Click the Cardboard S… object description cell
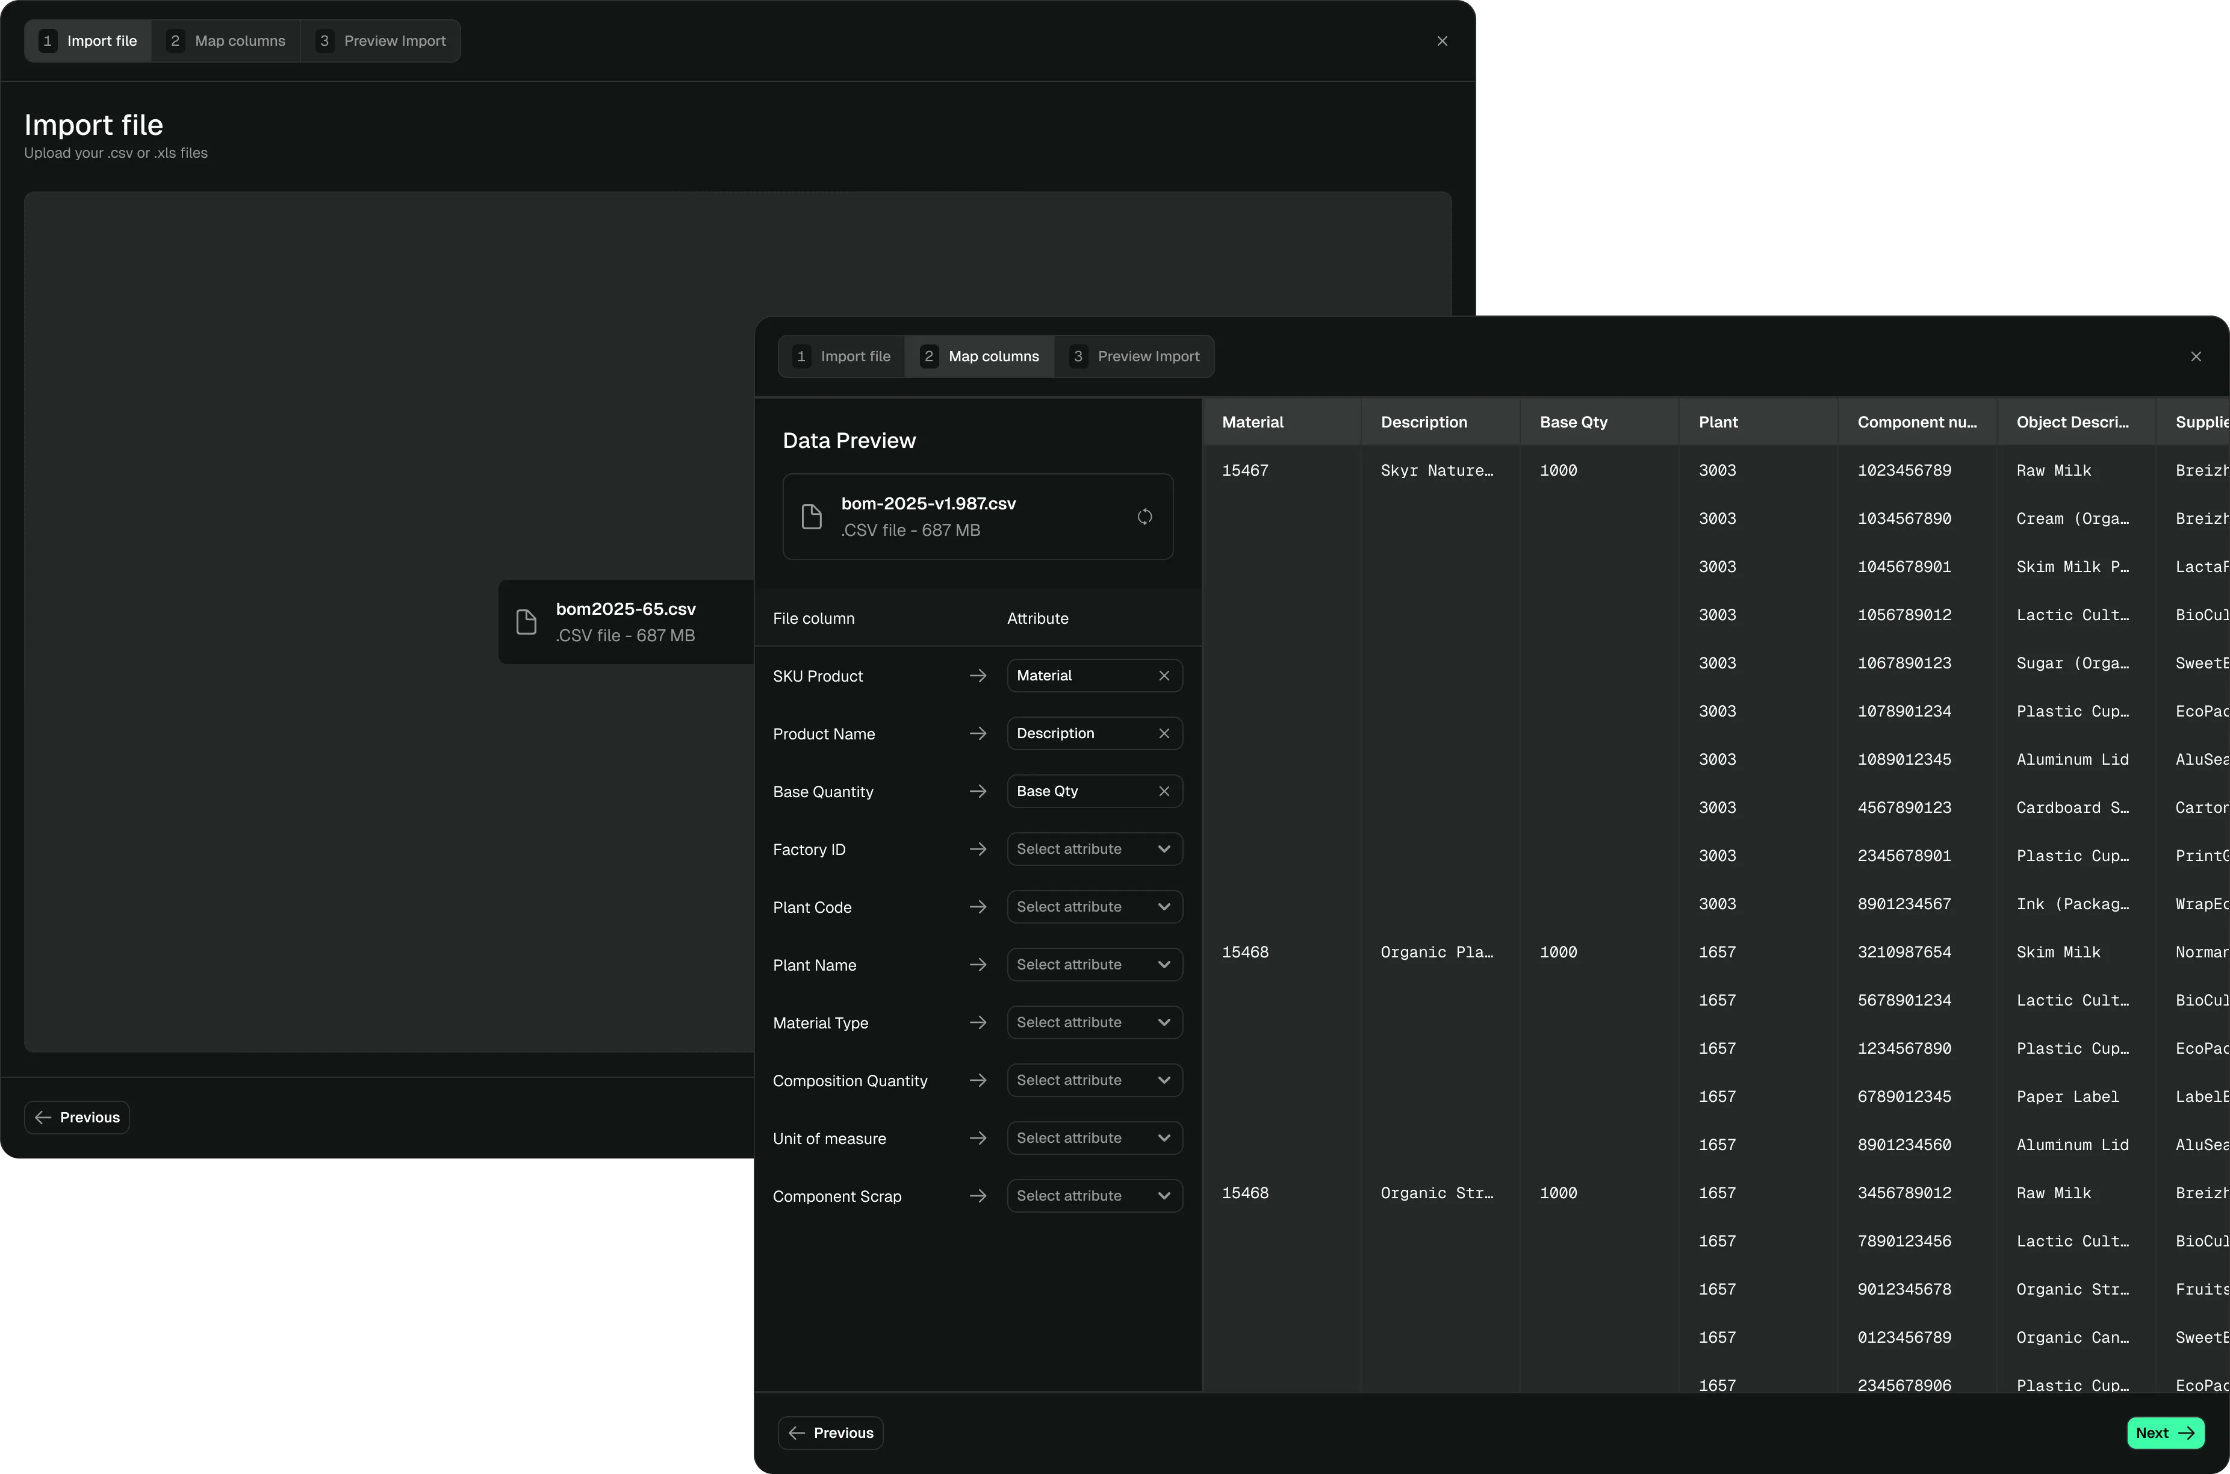The image size is (2230, 1474). coord(2072,807)
